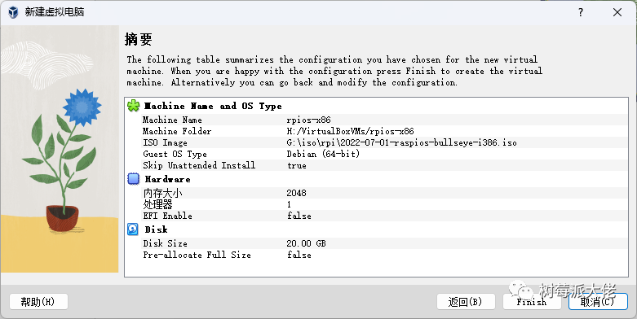Click the 帮助(H) help button
637x319 pixels.
point(38,302)
